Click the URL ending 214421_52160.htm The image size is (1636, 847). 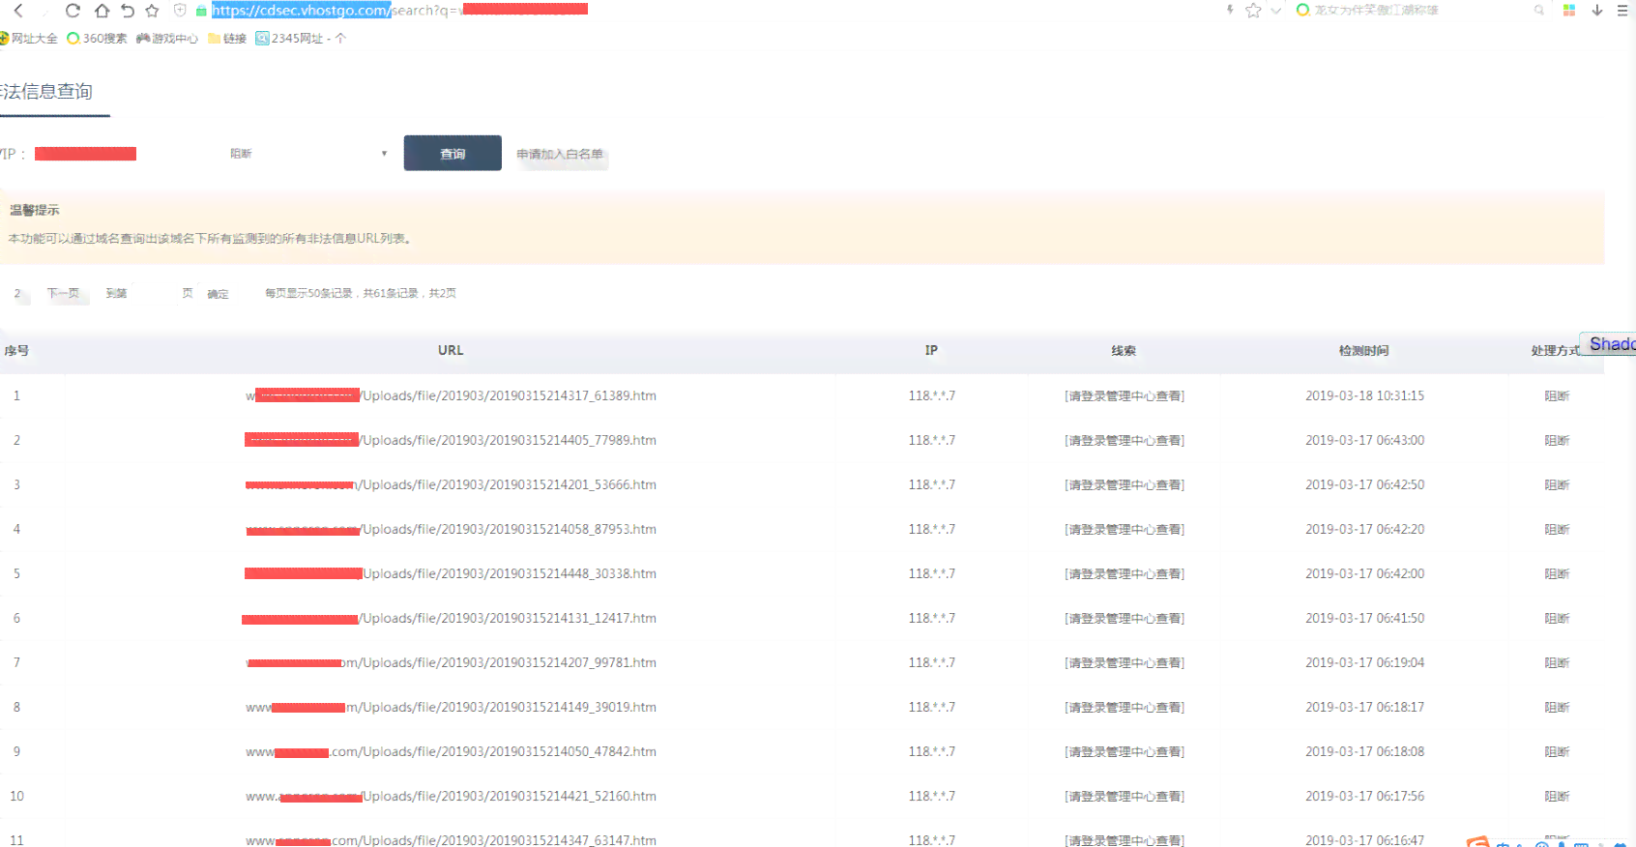coord(451,796)
